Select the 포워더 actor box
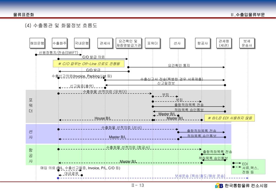 pyautogui.click(x=152, y=43)
